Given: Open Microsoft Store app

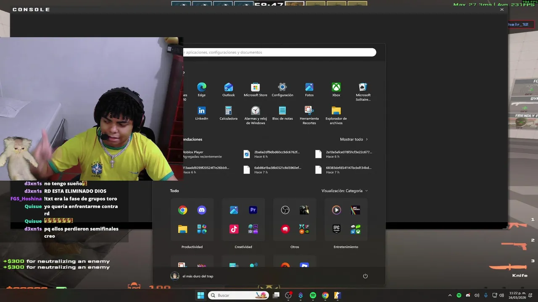Looking at the screenshot, I should (256, 90).
